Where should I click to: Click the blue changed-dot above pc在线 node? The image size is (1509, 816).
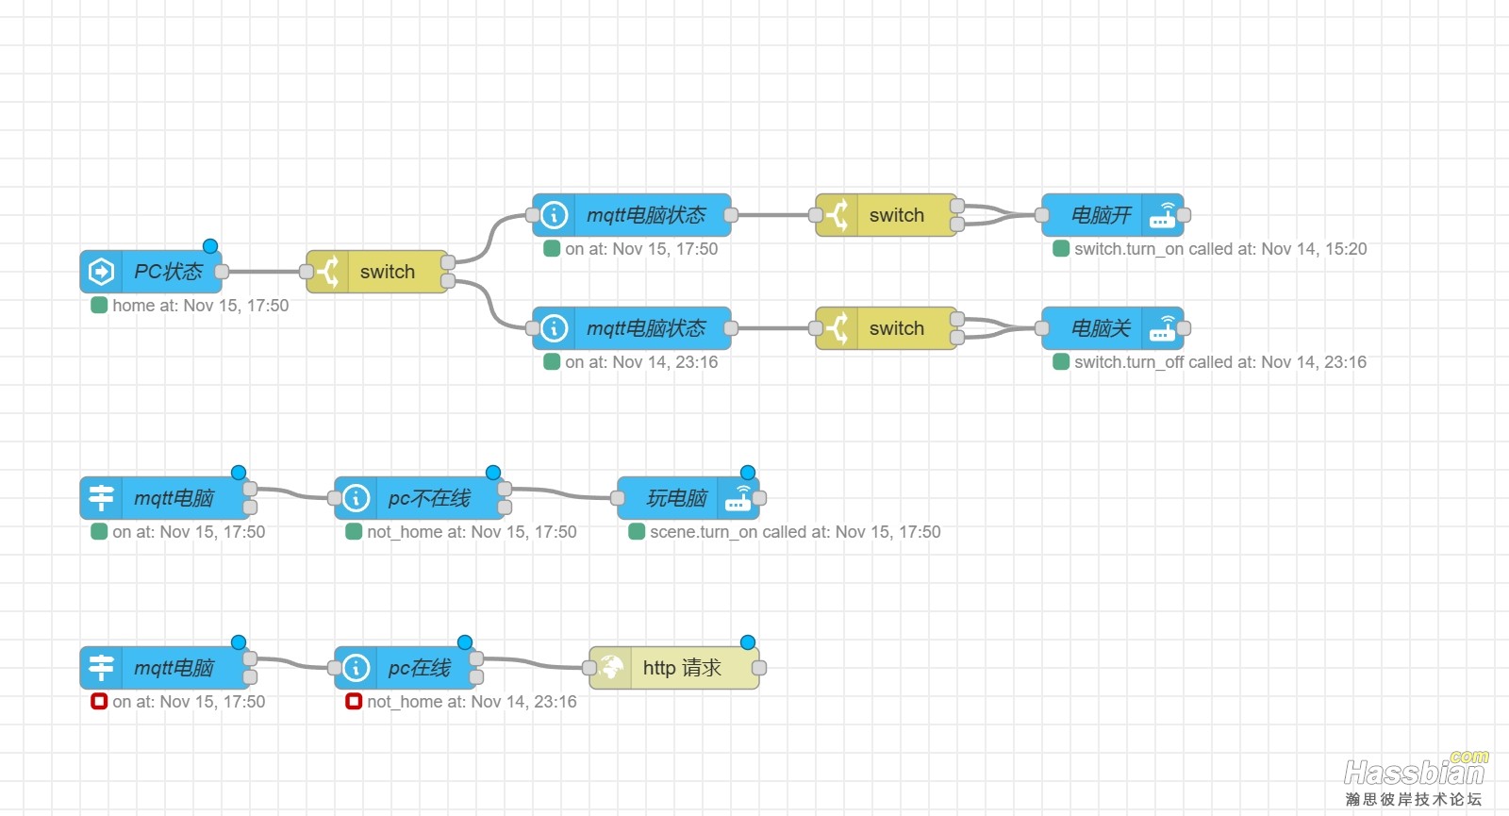click(x=465, y=642)
